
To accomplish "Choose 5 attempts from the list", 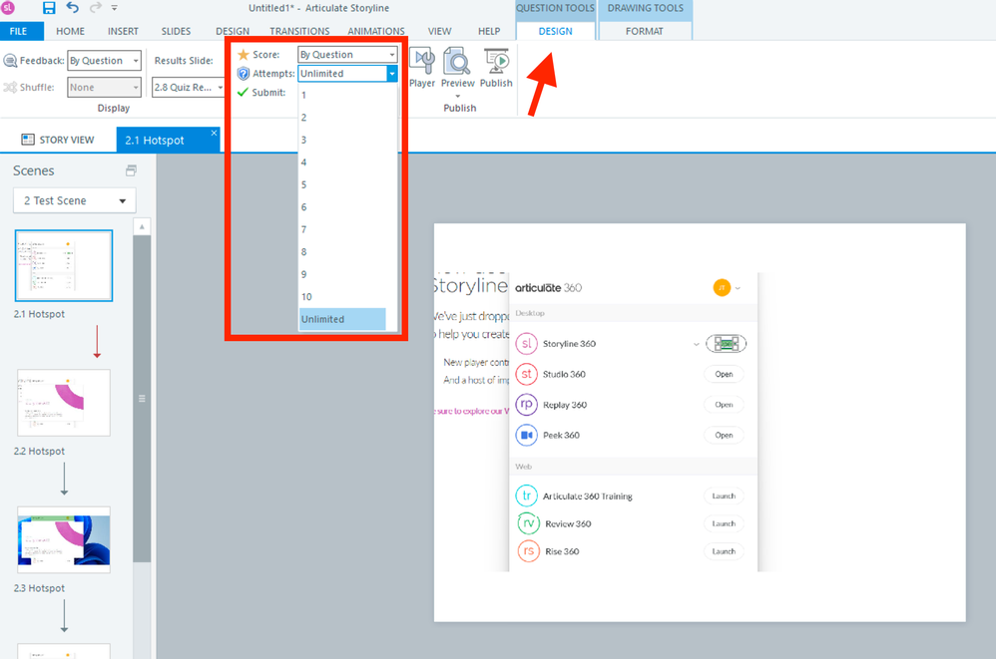I will 342,184.
